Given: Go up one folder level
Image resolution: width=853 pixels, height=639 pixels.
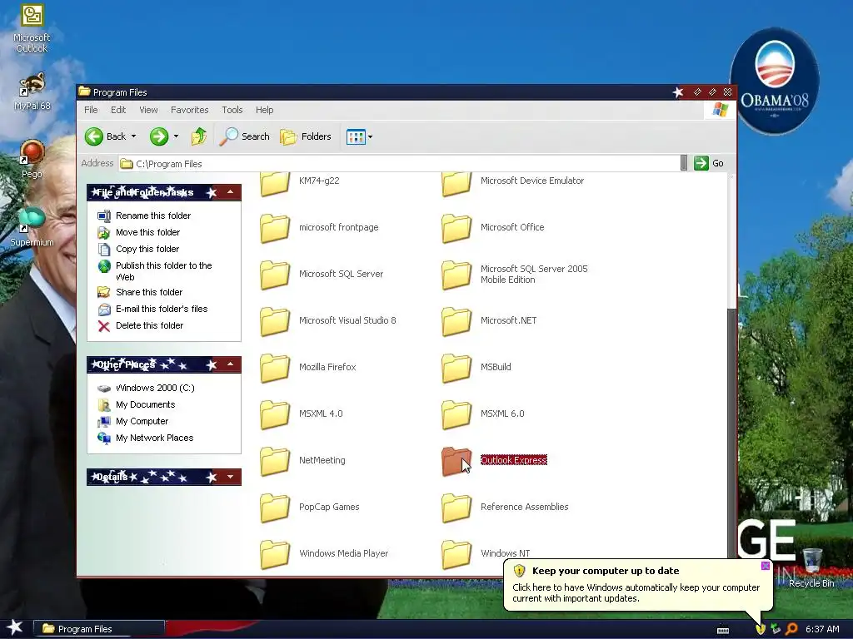Looking at the screenshot, I should (198, 136).
